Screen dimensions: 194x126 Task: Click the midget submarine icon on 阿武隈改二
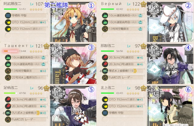8,15
